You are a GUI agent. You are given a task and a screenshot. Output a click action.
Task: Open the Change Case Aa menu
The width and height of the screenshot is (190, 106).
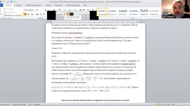pyautogui.click(x=54, y=10)
